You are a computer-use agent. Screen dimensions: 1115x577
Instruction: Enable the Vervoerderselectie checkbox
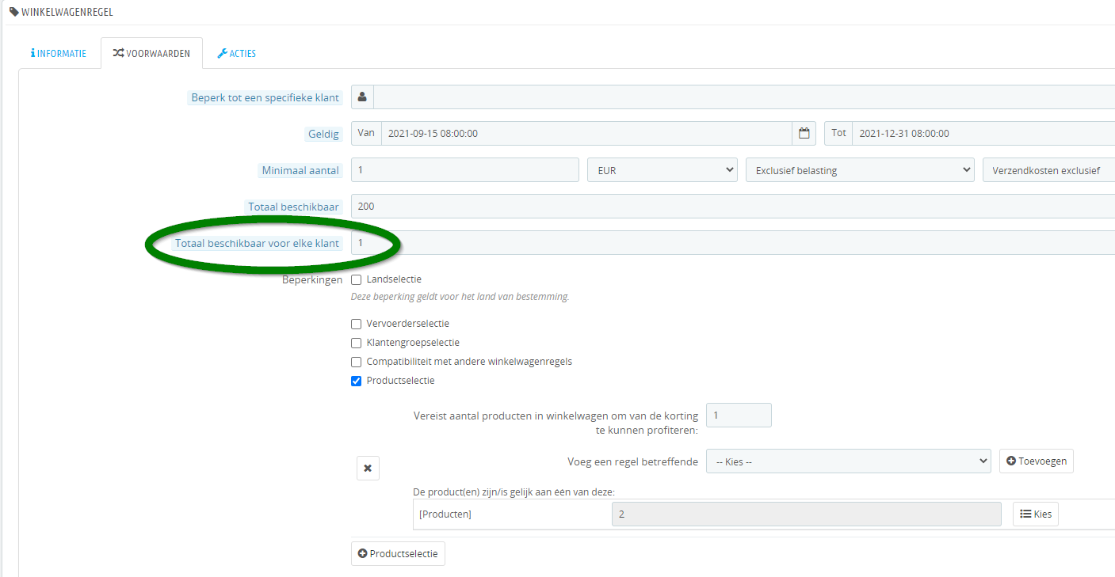click(x=357, y=324)
